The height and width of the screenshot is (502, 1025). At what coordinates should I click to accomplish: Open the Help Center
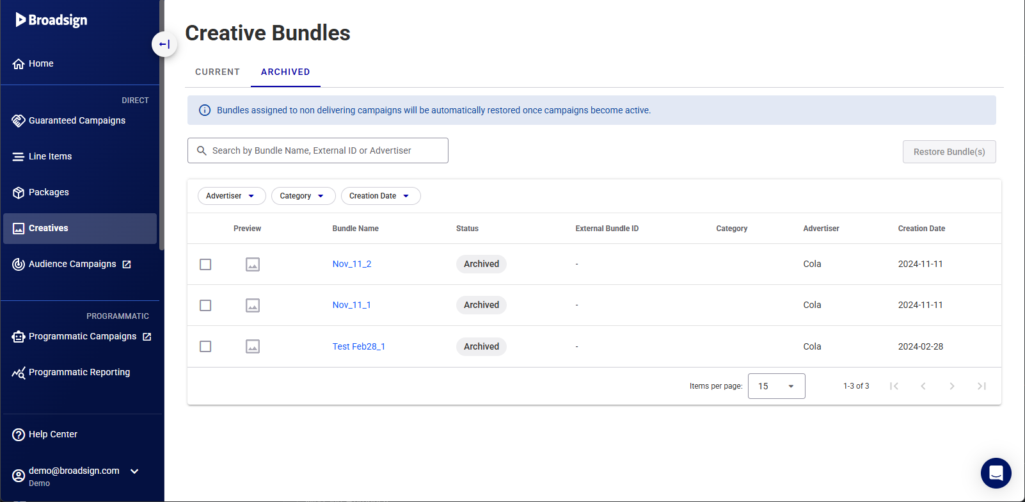tap(52, 434)
